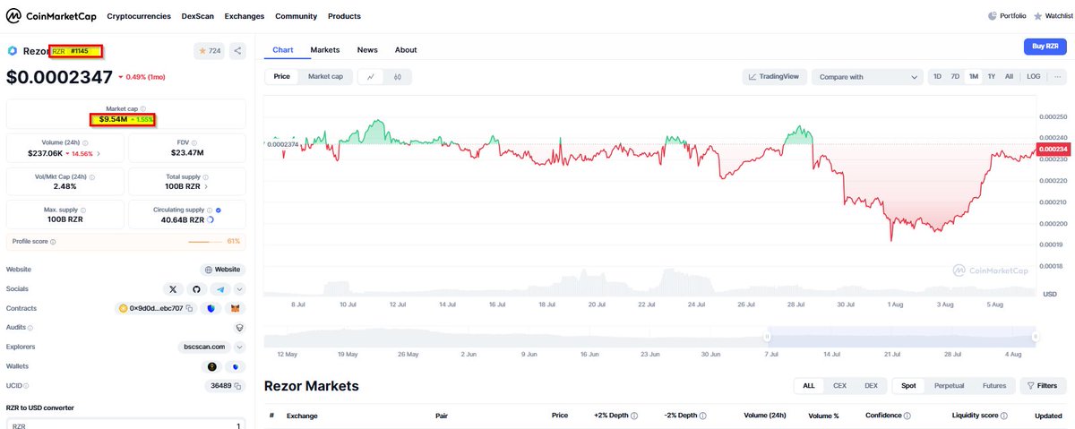1075x429 pixels.
Task: Click the CoinMarketCap logo
Action: click(x=52, y=16)
